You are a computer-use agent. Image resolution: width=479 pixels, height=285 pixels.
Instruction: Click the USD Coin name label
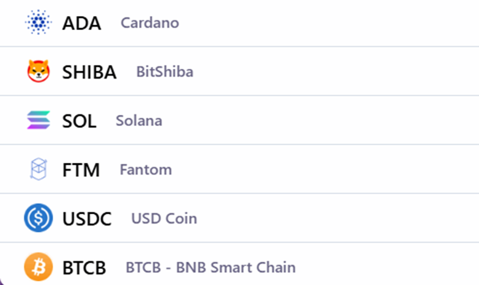[164, 219]
